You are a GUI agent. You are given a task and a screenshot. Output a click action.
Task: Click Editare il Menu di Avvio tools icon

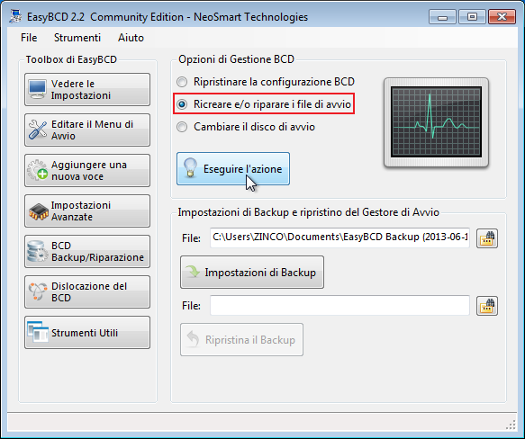[x=38, y=130]
